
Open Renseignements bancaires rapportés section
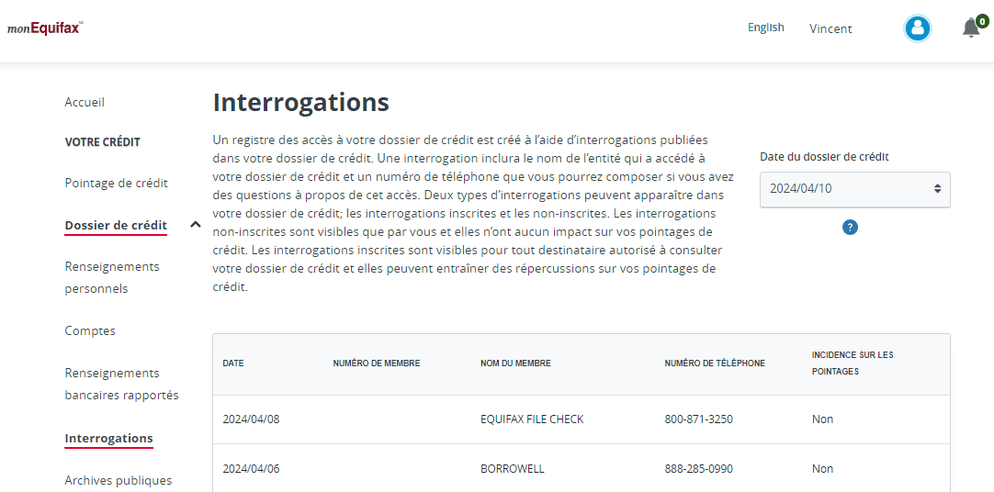click(x=121, y=384)
